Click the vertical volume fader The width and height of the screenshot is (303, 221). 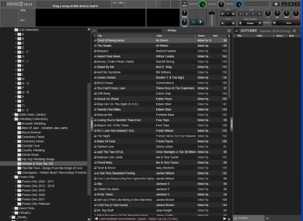(212, 18)
